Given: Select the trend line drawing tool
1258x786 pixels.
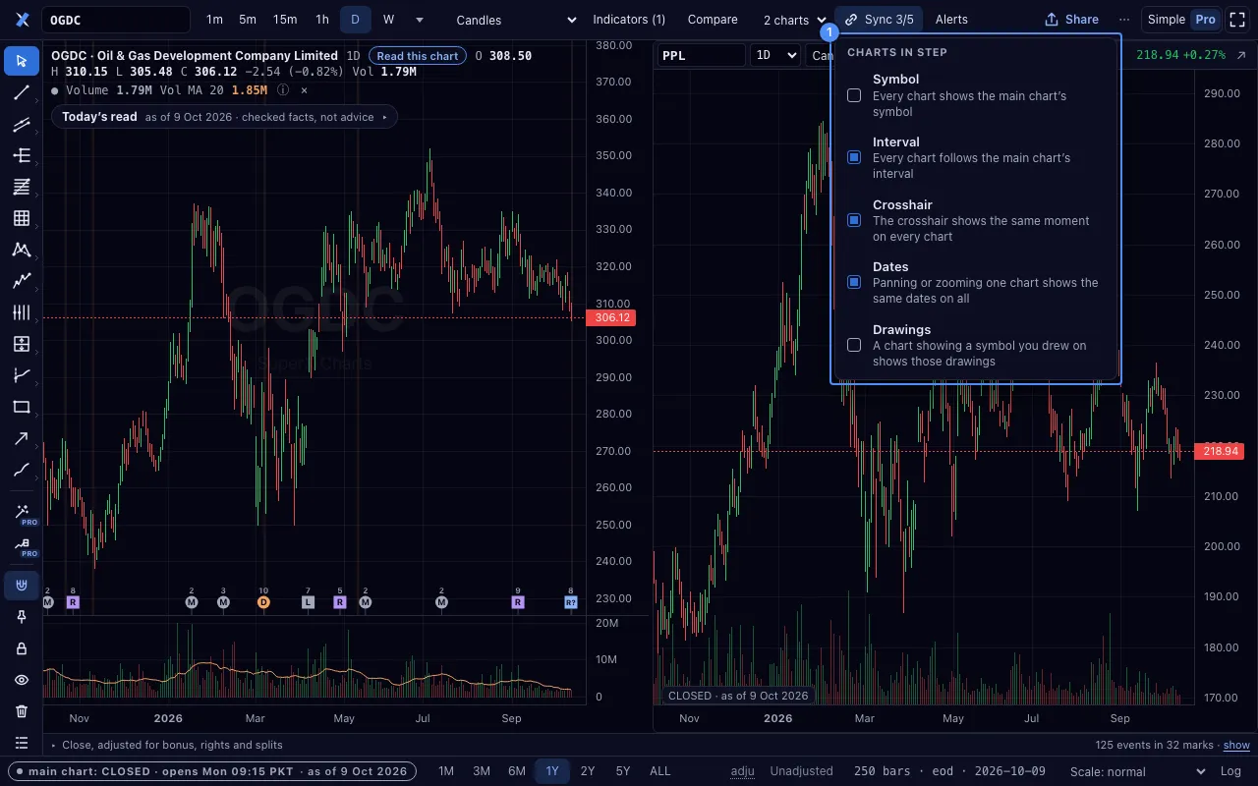Looking at the screenshot, I should (x=22, y=92).
